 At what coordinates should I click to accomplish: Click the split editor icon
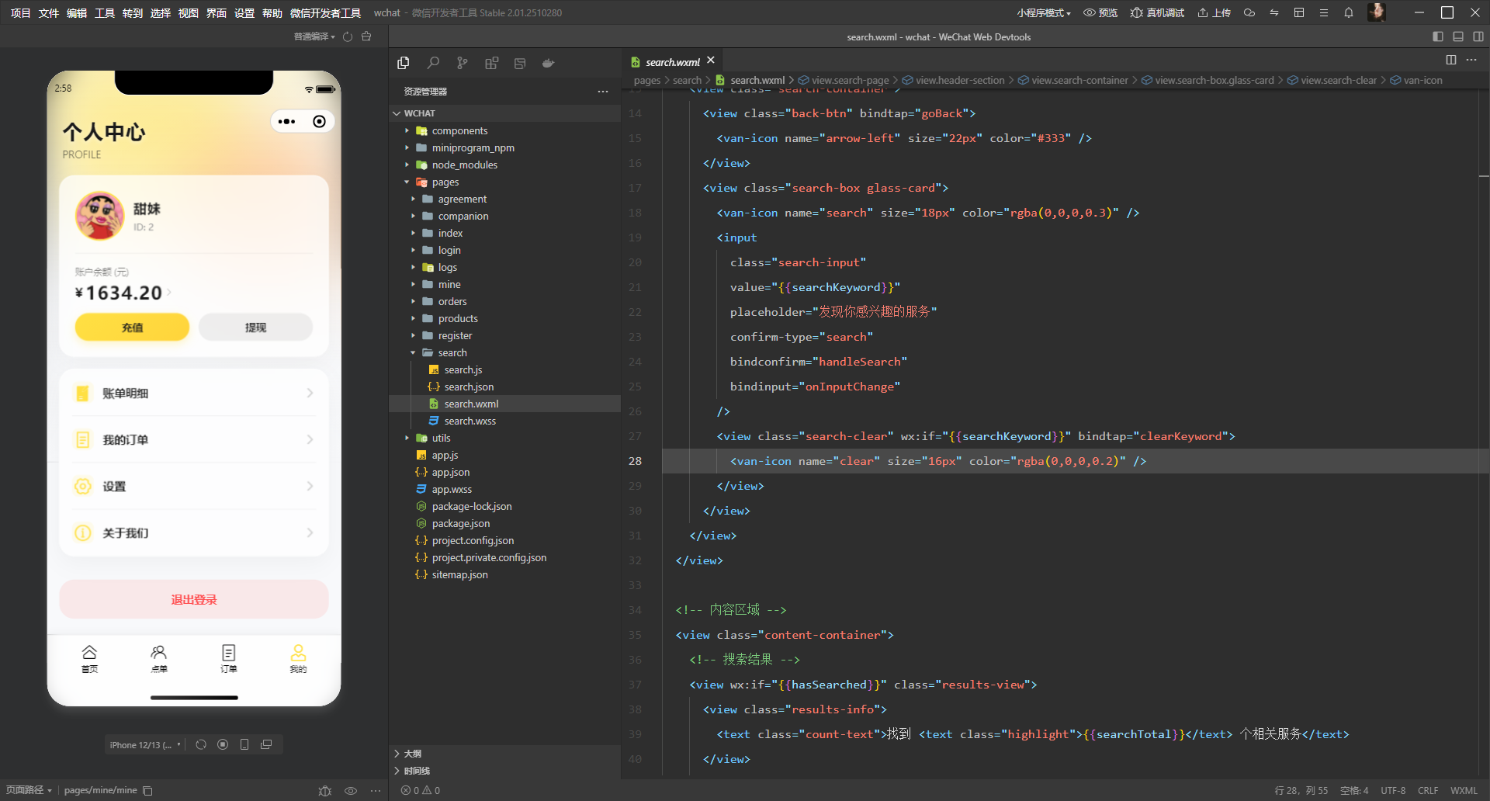coord(1450,60)
